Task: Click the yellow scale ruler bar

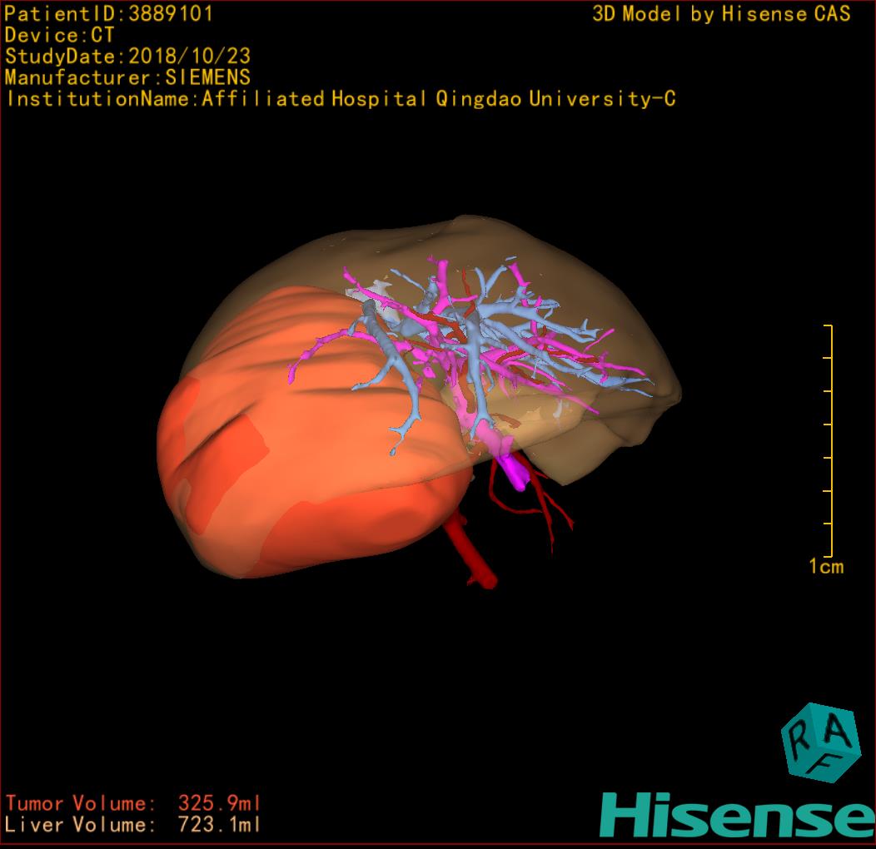Action: click(830, 441)
